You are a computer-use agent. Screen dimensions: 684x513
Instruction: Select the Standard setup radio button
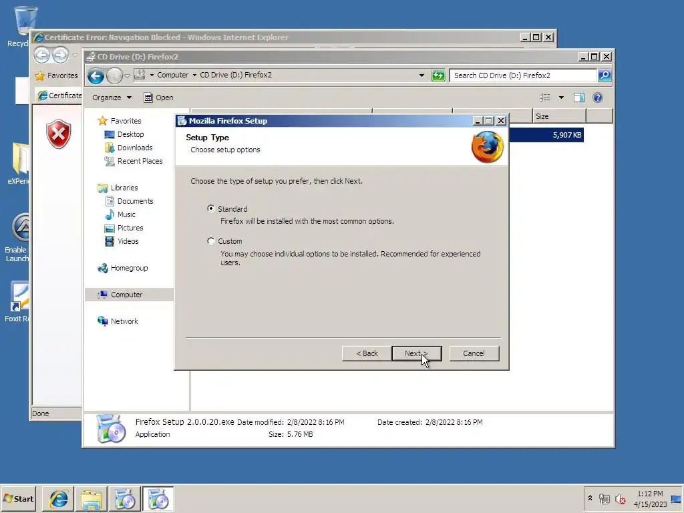click(x=211, y=208)
